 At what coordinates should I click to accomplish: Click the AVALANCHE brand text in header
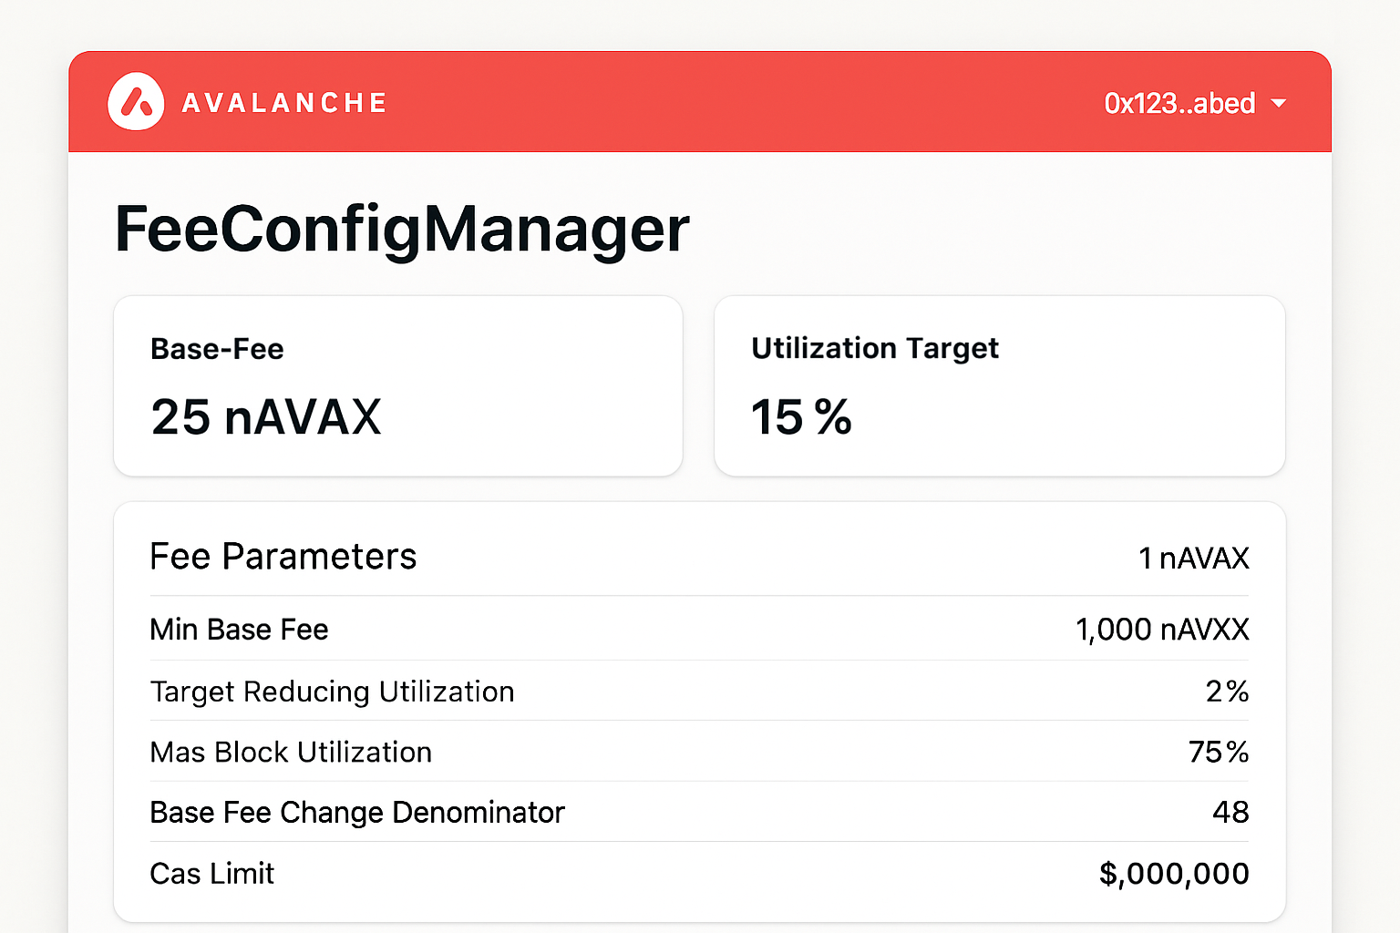[x=283, y=102]
